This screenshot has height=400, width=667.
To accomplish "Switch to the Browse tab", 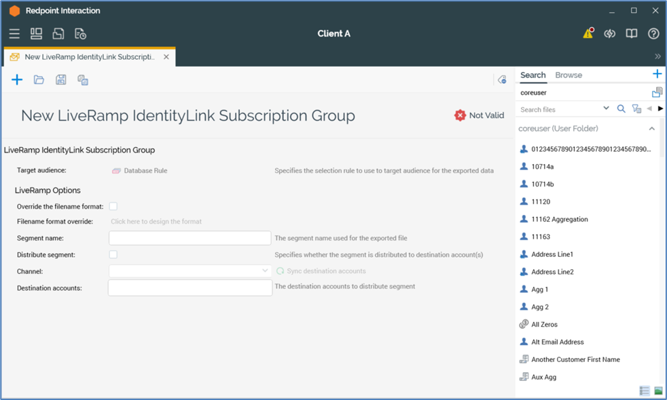I will point(569,75).
